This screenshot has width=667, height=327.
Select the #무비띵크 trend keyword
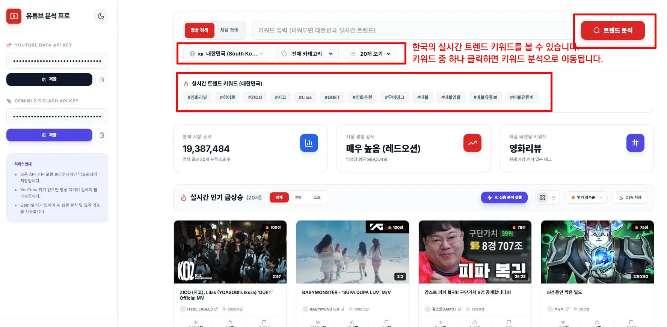(x=395, y=97)
